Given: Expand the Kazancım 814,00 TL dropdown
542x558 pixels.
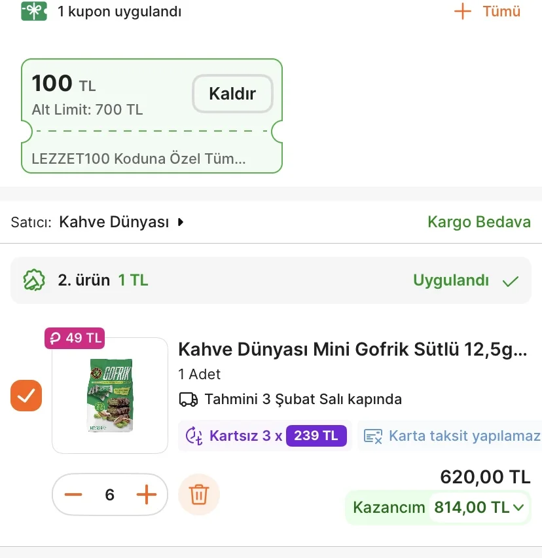Looking at the screenshot, I should [518, 507].
